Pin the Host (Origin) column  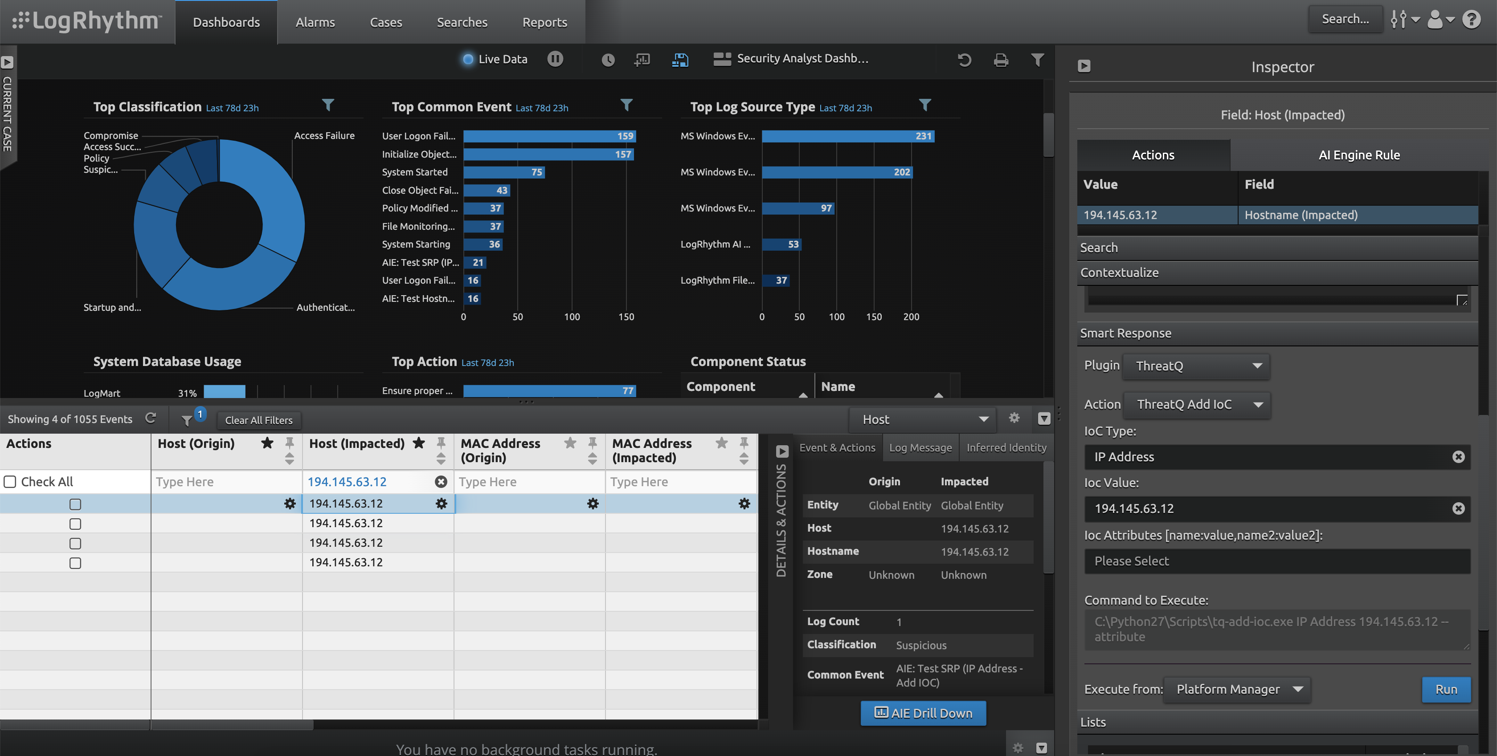click(x=290, y=443)
